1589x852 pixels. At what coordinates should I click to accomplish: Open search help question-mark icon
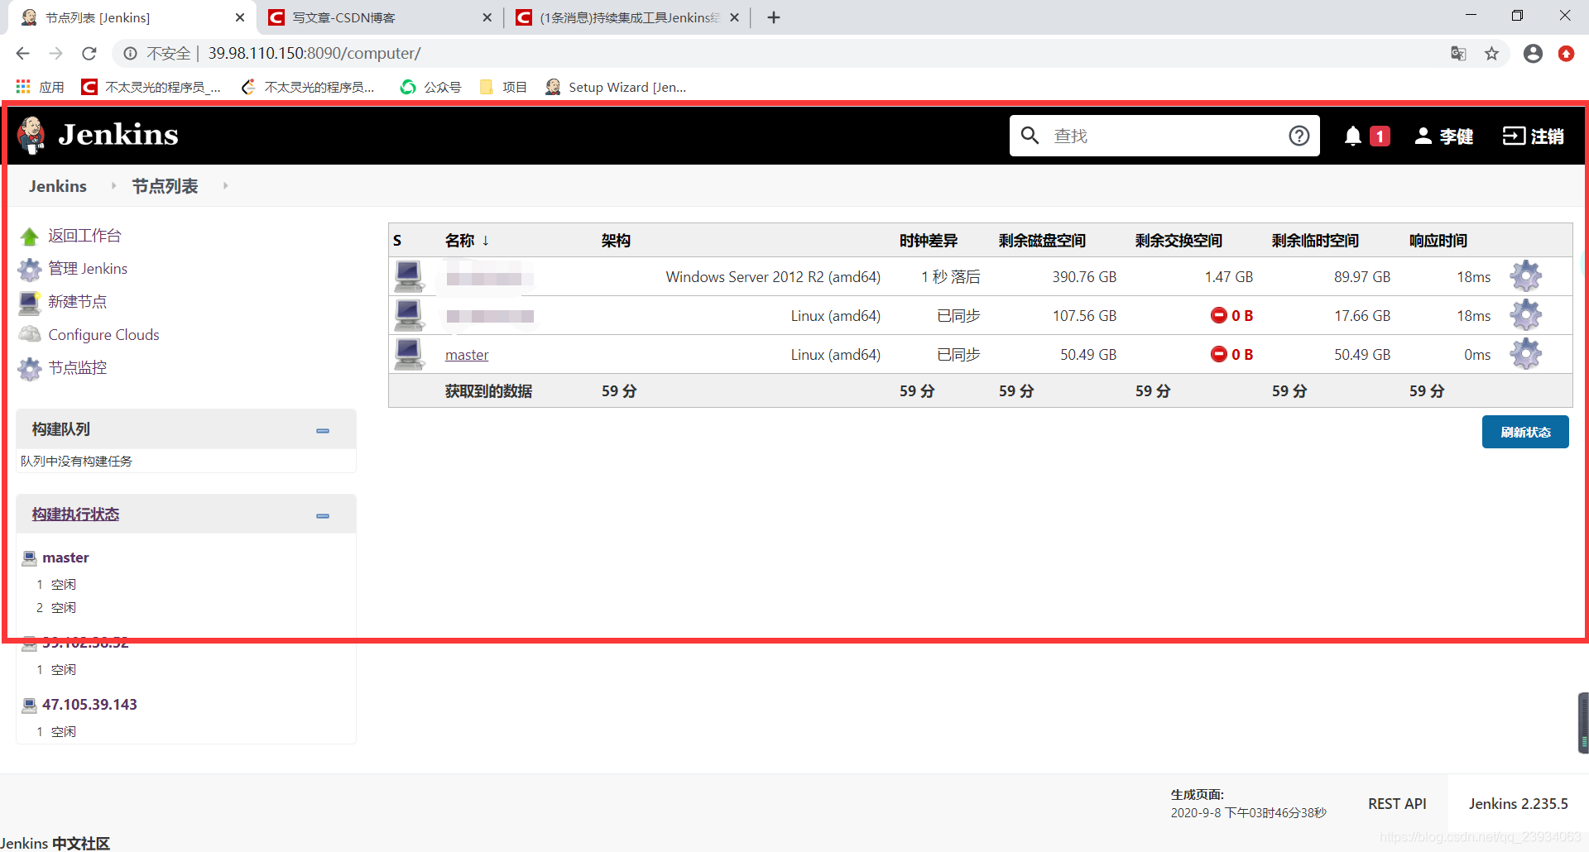1299,136
